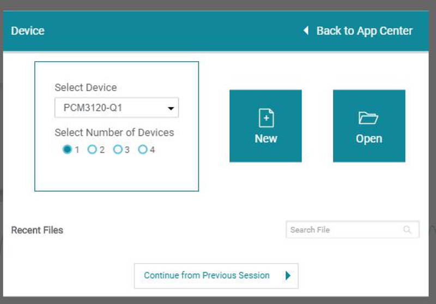This screenshot has height=304, width=436.
Task: Click the Open button label
Action: tap(368, 139)
